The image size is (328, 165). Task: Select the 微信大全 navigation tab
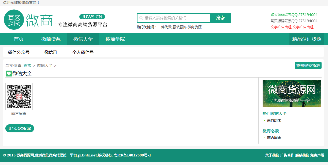tap(83, 39)
